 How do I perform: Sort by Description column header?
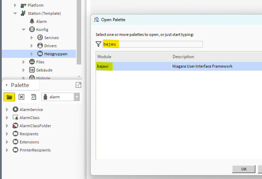(x=217, y=57)
